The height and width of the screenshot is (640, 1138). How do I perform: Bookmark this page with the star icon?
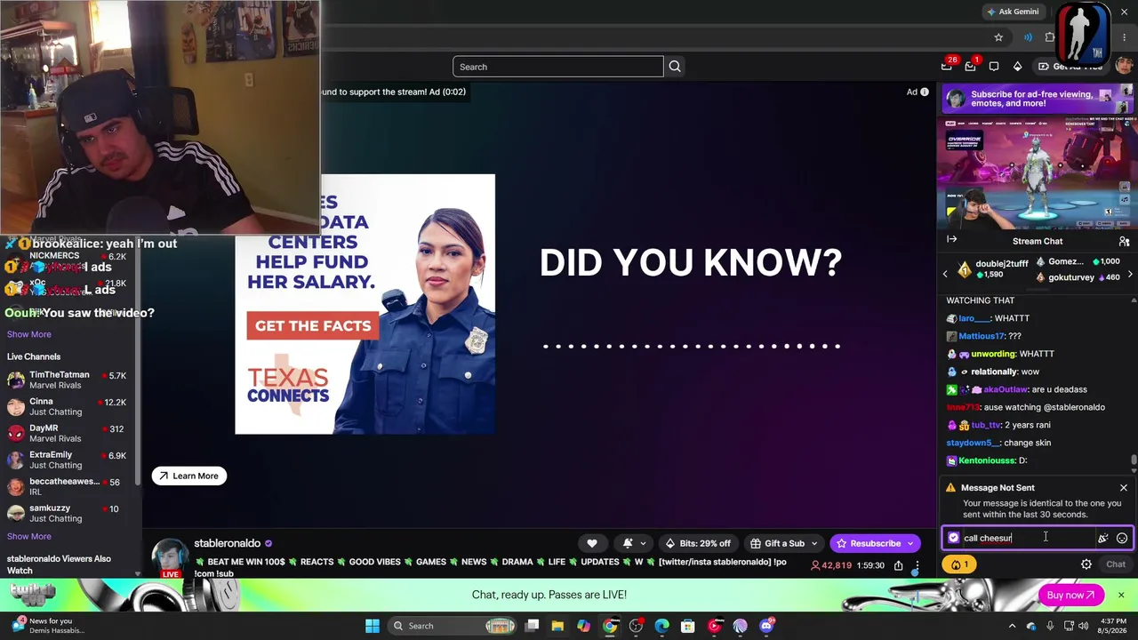coord(998,37)
